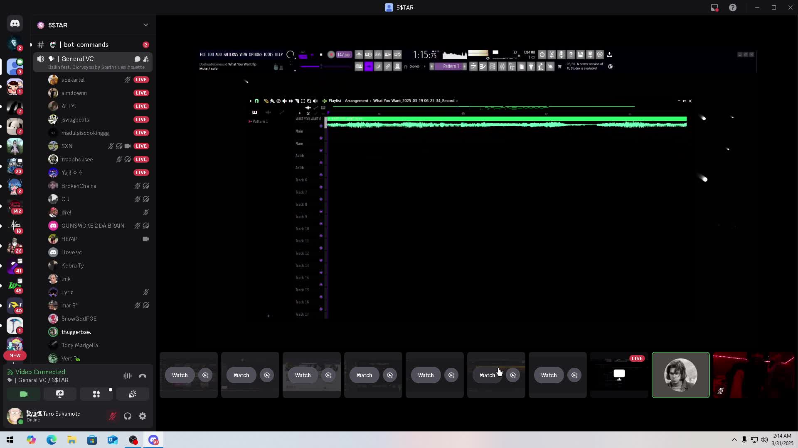
Task: Open Discord user settings gear
Action: [143, 416]
